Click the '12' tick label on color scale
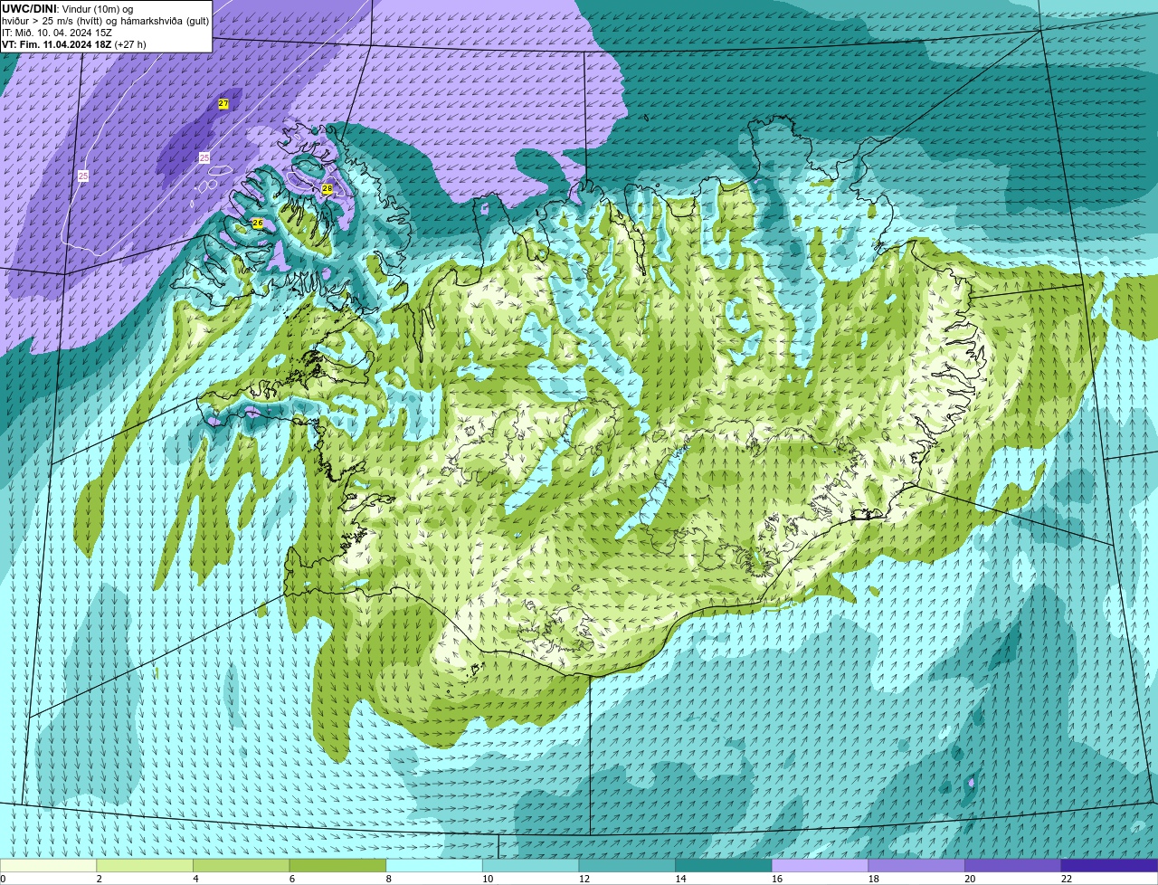 click(x=584, y=879)
